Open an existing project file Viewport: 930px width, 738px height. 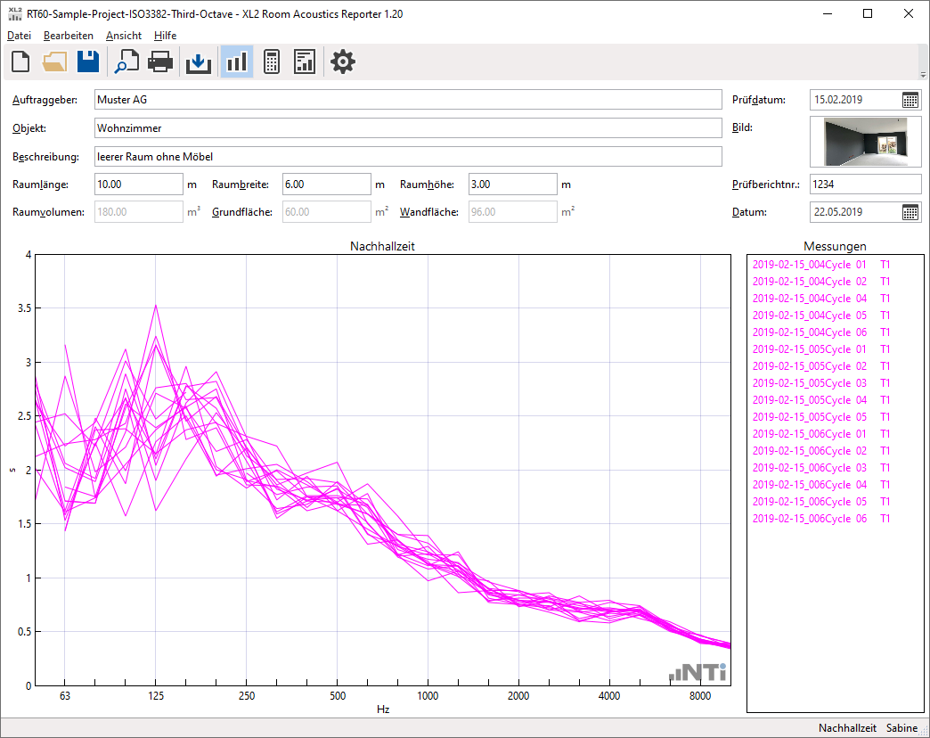click(x=54, y=61)
